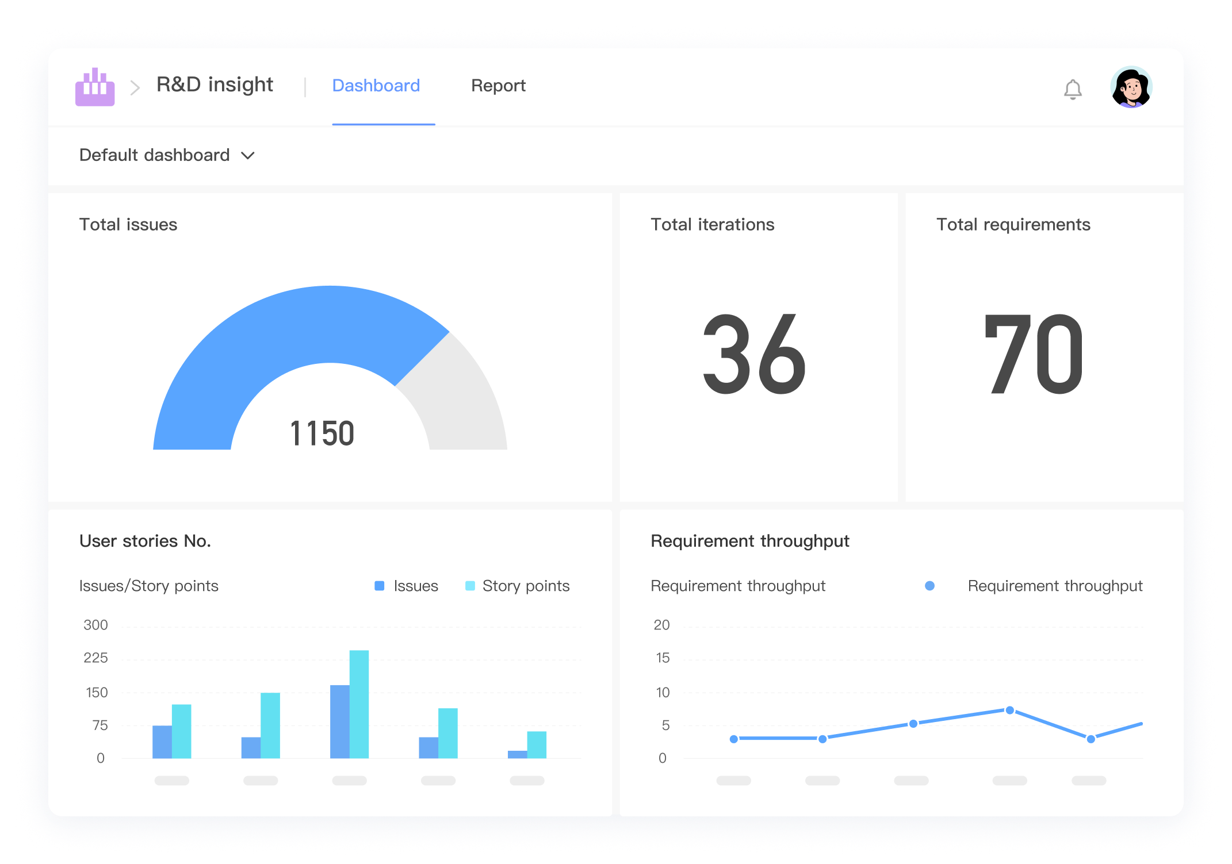Toggle the Story points series legend label

pyautogui.click(x=526, y=586)
